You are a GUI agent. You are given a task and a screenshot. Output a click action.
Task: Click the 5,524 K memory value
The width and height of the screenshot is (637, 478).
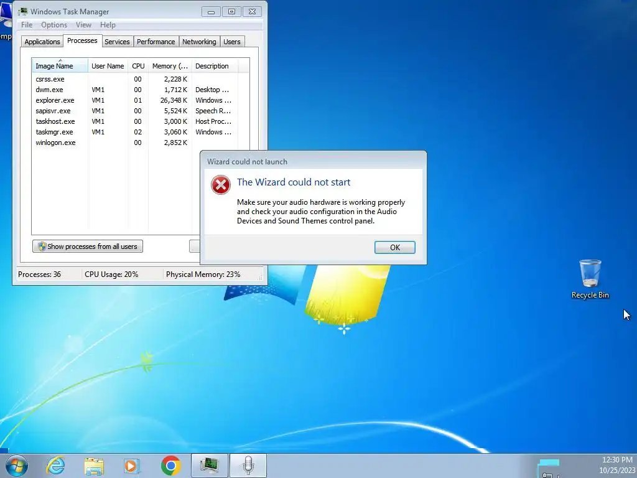tap(175, 111)
